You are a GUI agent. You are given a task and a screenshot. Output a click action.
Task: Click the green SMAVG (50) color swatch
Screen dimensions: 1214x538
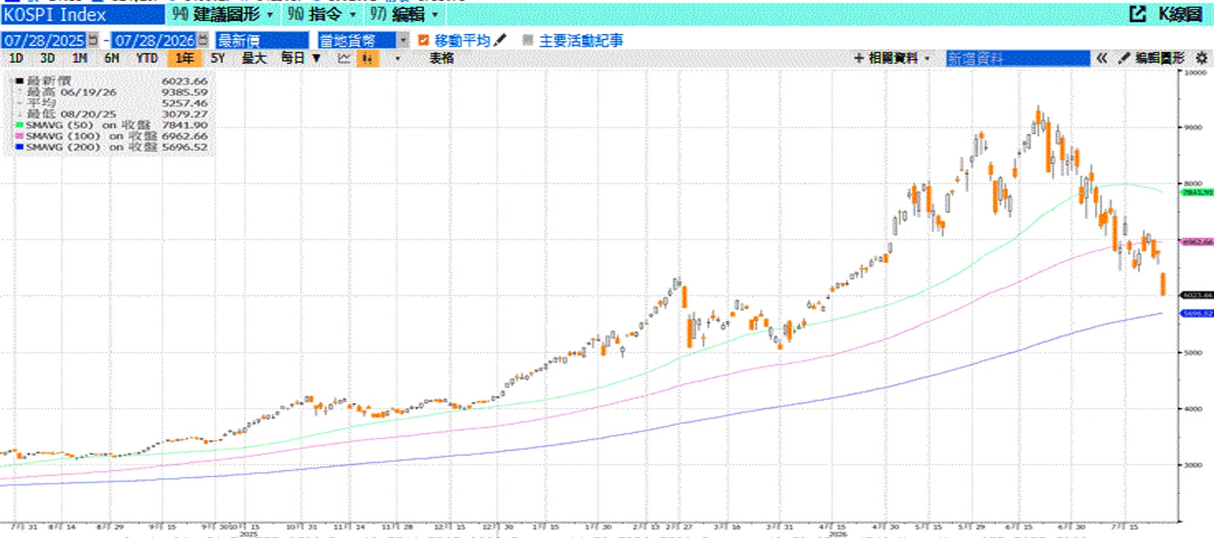point(19,125)
